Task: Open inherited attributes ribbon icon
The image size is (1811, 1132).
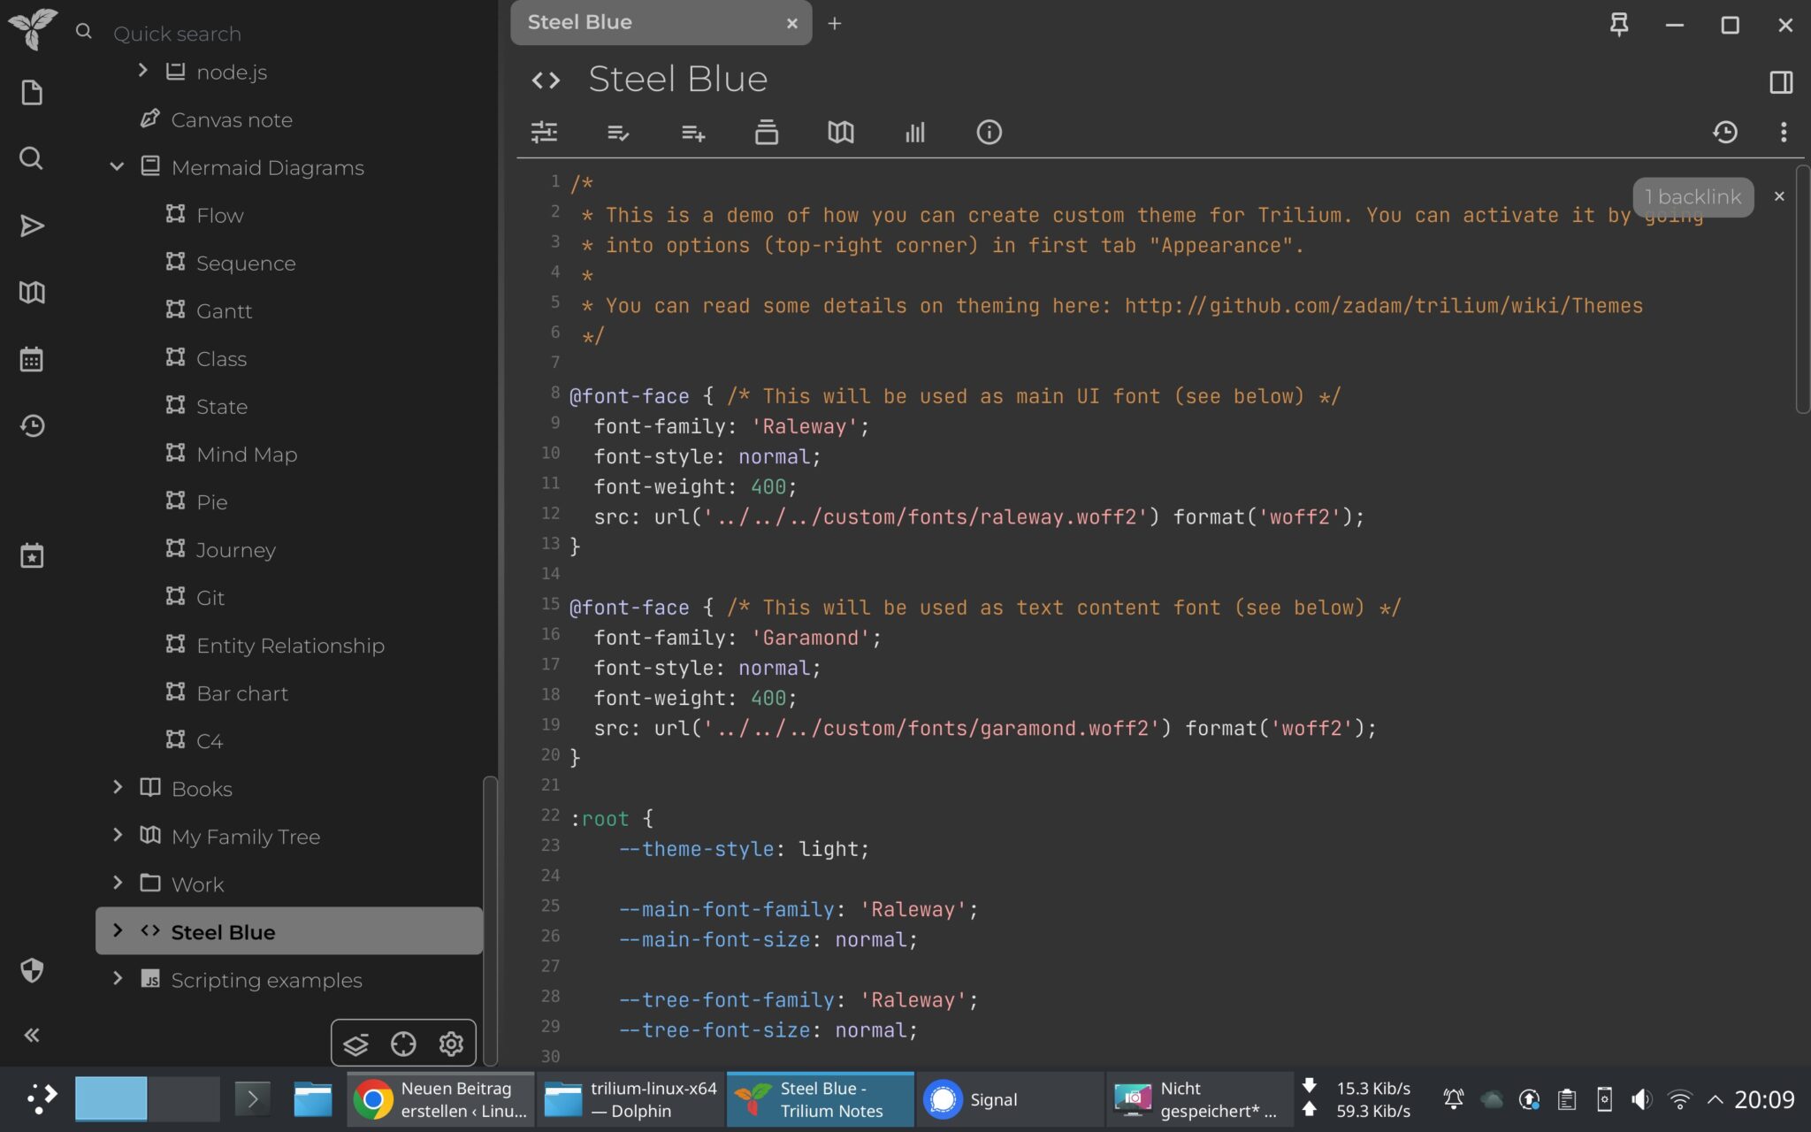Action: coord(693,133)
